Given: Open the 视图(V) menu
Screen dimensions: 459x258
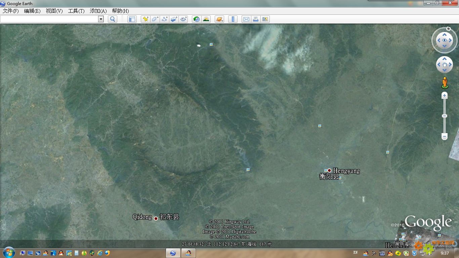Looking at the screenshot, I should 54,11.
